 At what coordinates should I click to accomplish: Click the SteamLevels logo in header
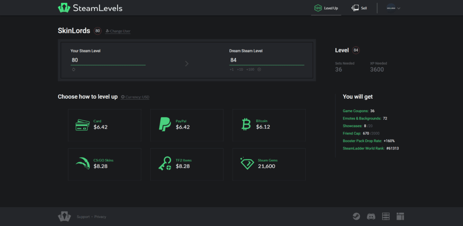click(x=90, y=8)
